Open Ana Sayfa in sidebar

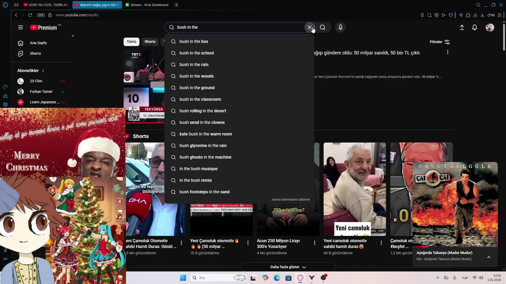(38, 43)
